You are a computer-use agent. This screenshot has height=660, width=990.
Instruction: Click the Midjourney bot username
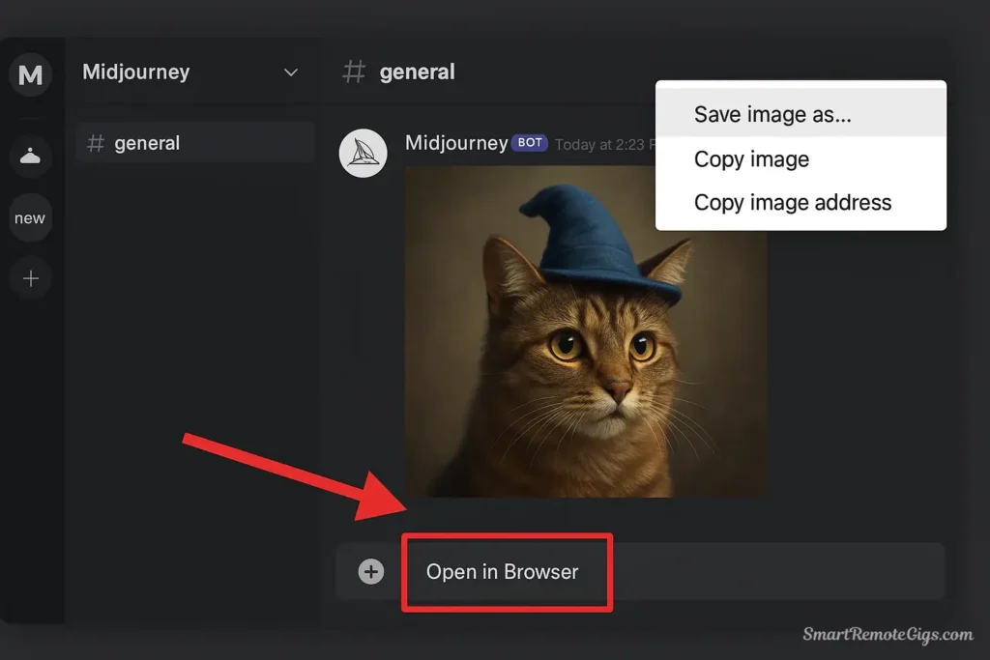click(455, 143)
